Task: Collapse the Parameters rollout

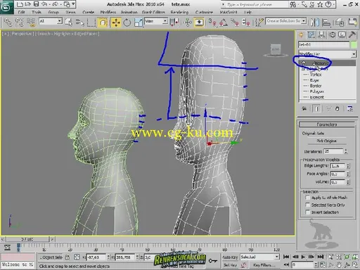Action: 327,124
